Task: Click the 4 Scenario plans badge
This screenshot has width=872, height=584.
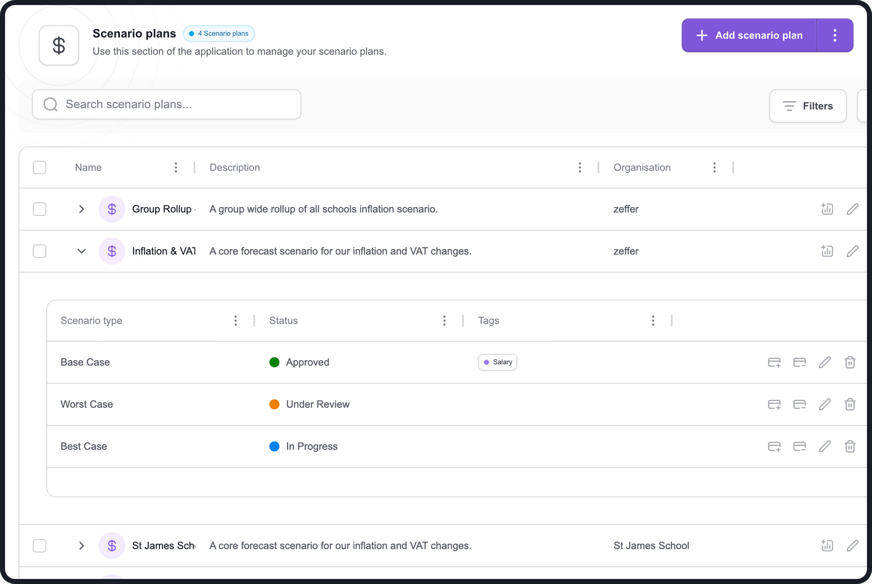Action: click(x=219, y=34)
